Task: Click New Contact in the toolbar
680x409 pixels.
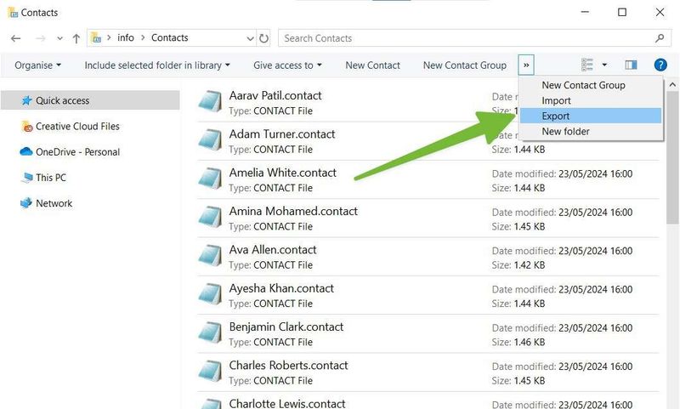Action: 372,65
